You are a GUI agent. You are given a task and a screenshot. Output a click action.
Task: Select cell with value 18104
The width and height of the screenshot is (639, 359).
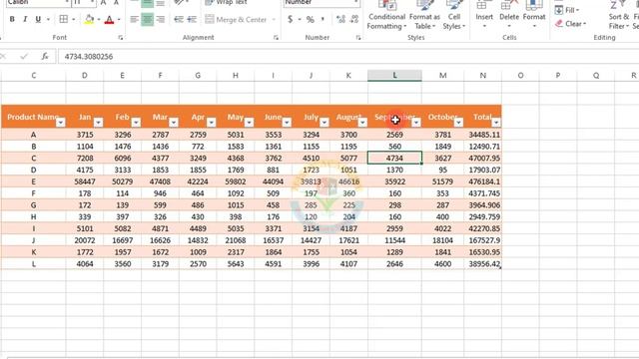point(442,240)
